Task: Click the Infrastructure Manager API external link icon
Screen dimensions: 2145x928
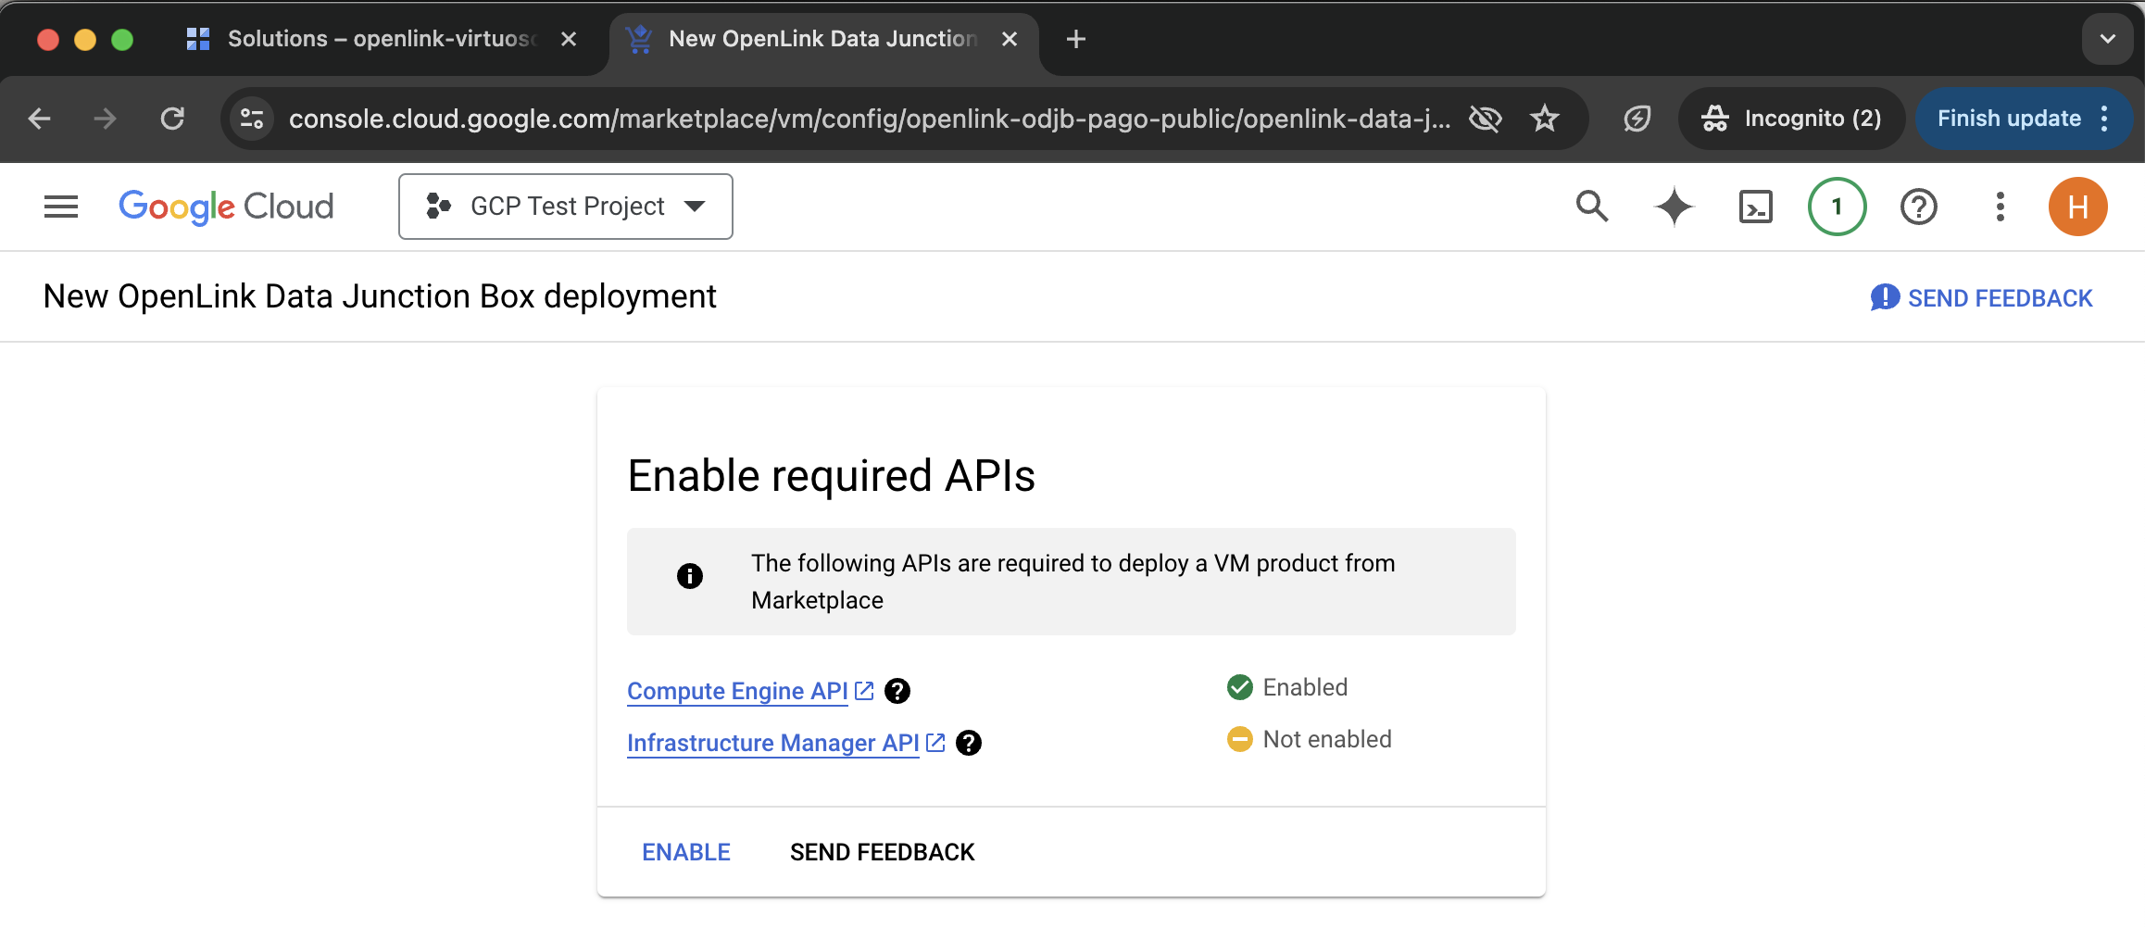Action: 935,743
